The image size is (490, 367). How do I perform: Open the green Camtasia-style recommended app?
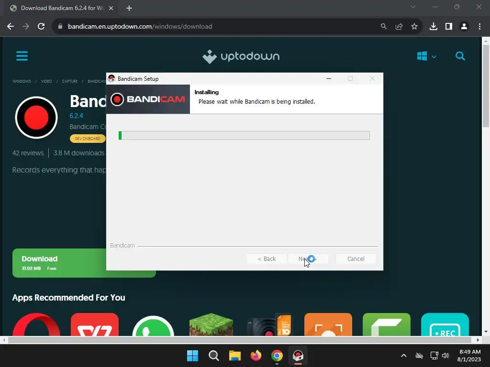pos(387,324)
